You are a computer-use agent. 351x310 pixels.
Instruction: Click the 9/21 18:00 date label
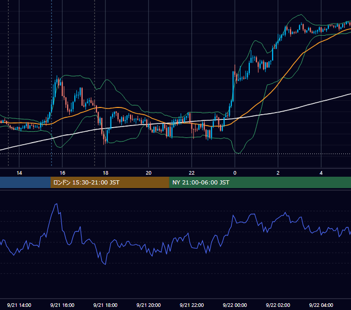(105, 305)
